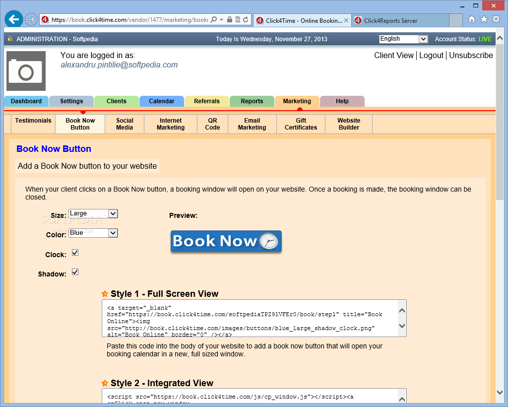Go back with the browser back arrow

[14, 19]
